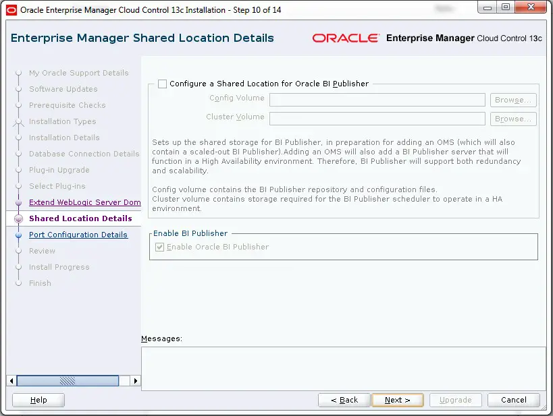This screenshot has height=416, width=553.
Task: Click the Config Volume input field
Action: [377, 100]
